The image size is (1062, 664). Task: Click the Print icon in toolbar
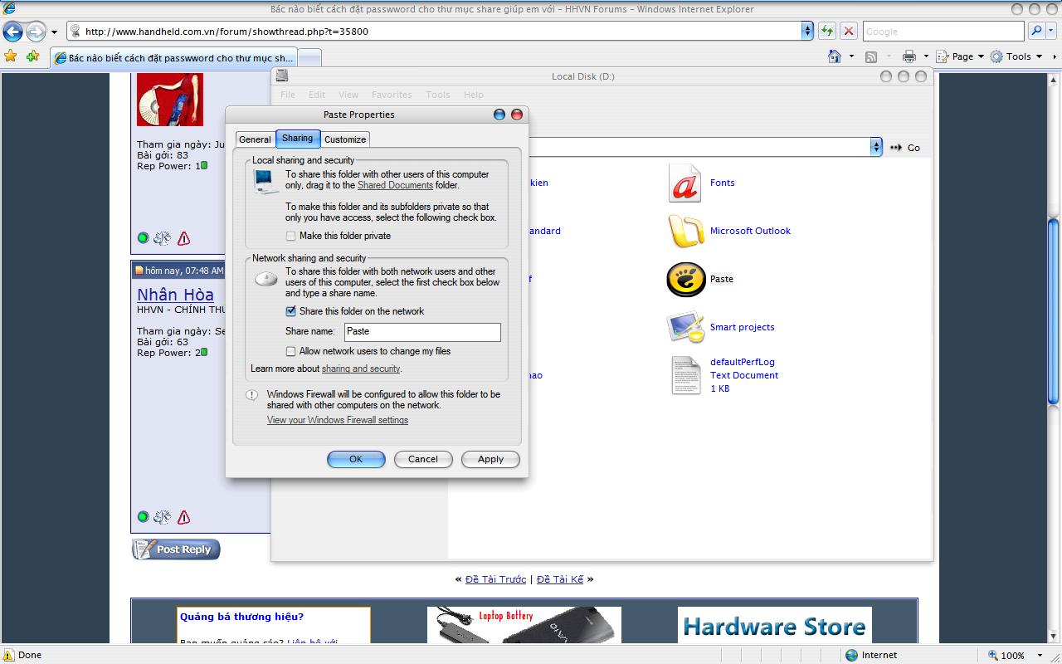coord(909,56)
